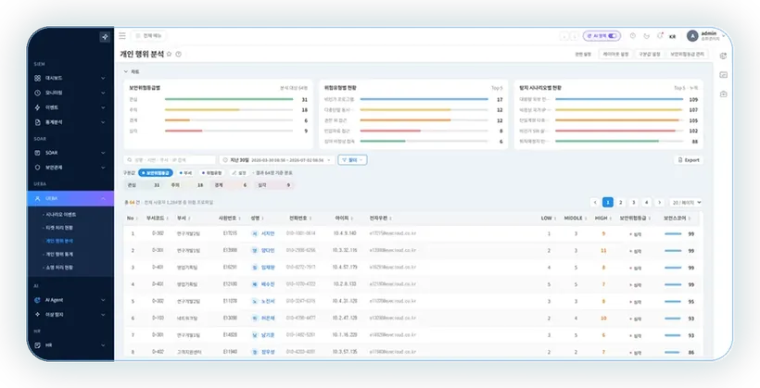Toggle the 관심 31 filter chip
The height and width of the screenshot is (388, 760).
[144, 185]
